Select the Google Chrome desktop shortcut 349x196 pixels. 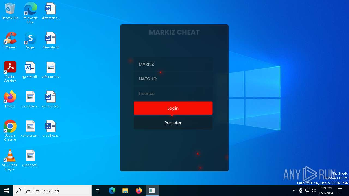click(10, 131)
